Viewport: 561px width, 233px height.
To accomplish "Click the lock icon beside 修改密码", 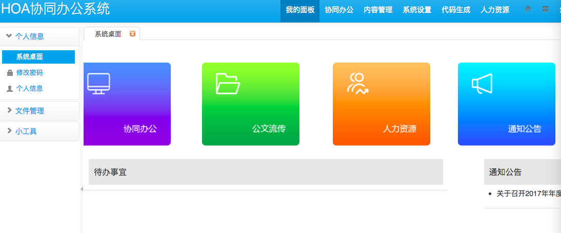I will [10, 73].
